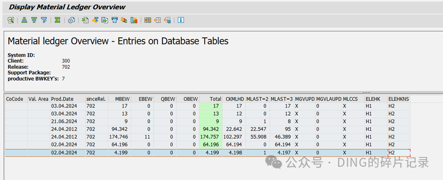The width and height of the screenshot is (443, 180).
Task: Show information via blue i icon
Action: [x=181, y=20]
